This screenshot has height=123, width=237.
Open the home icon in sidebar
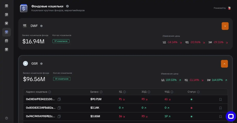point(6,6)
